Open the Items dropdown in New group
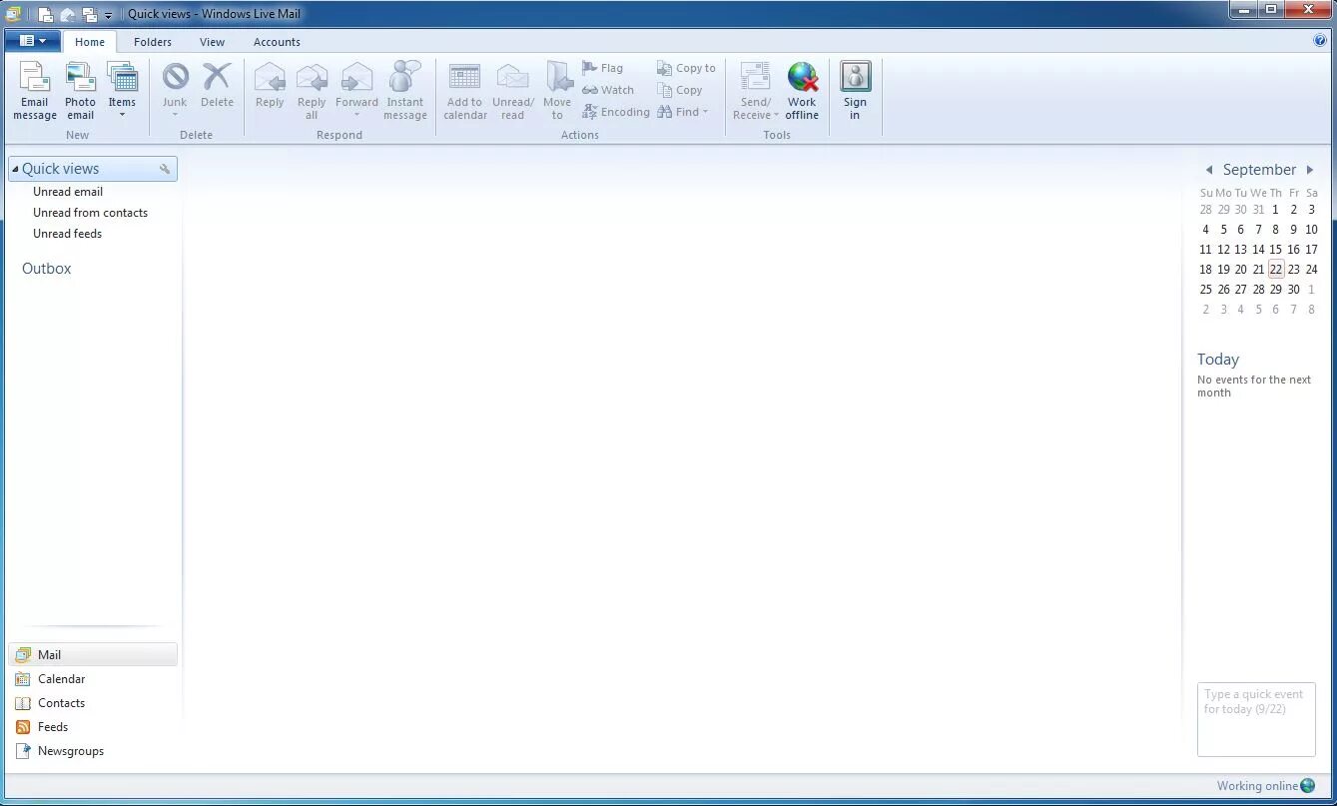 click(x=122, y=91)
